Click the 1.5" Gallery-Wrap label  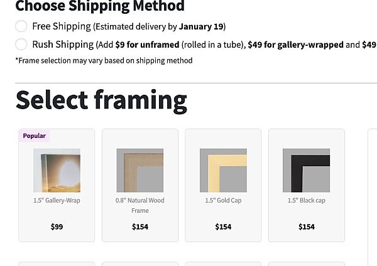point(57,201)
